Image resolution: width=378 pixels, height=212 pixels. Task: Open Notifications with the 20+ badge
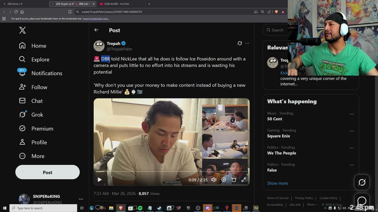40,73
